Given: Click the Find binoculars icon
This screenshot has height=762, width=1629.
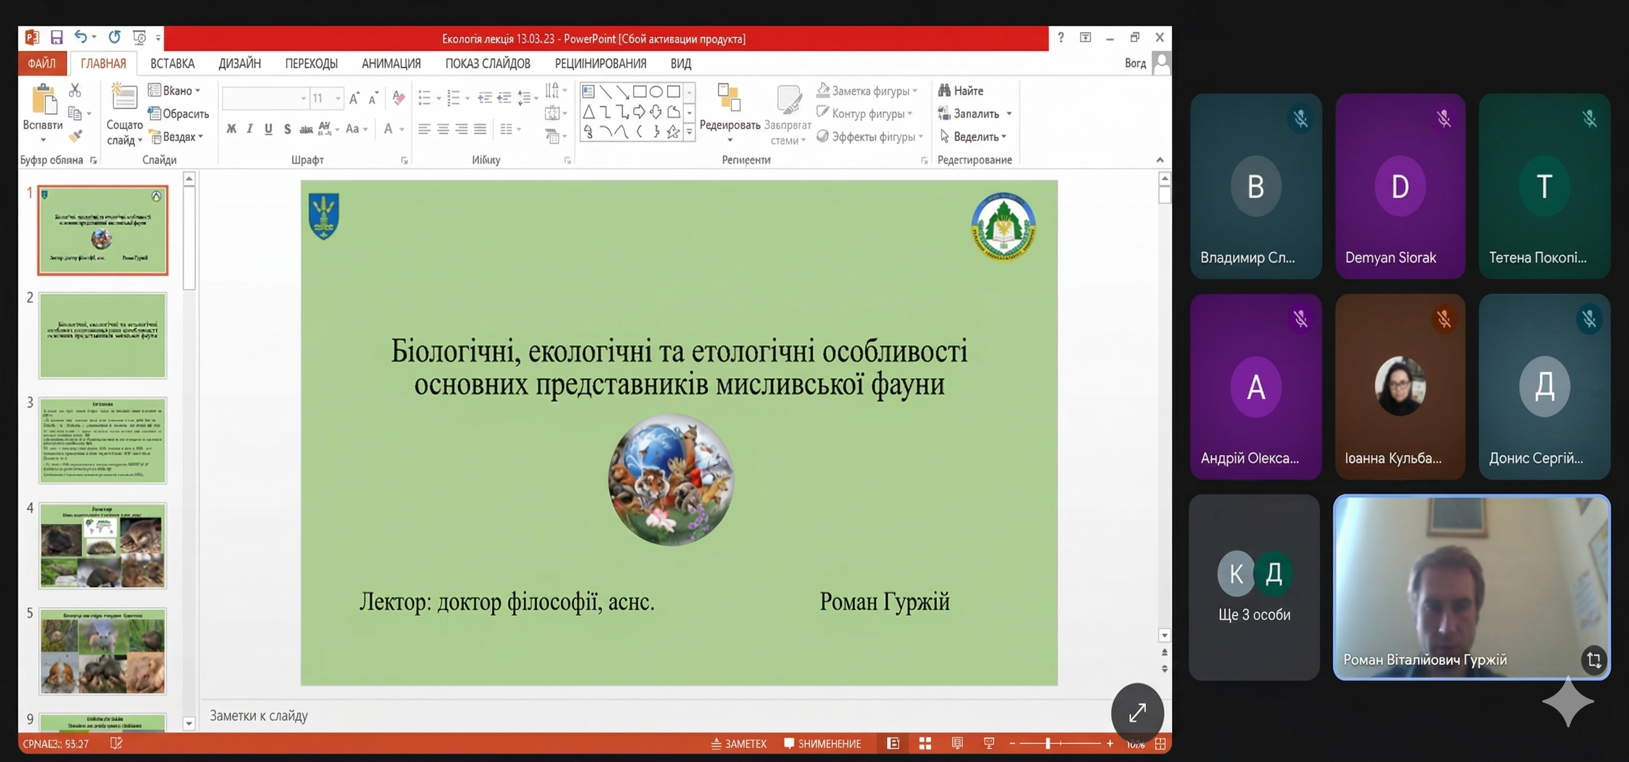Looking at the screenshot, I should (x=944, y=90).
